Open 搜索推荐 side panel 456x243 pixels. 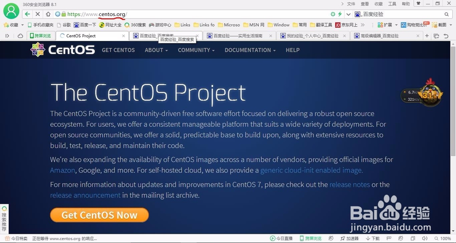pos(4,219)
